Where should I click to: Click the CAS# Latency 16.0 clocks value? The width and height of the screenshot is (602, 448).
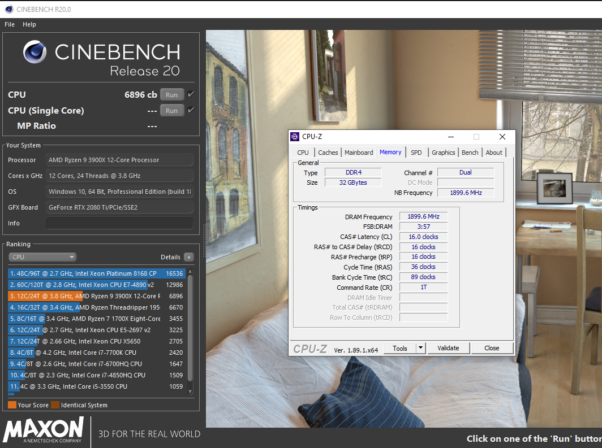(x=423, y=237)
